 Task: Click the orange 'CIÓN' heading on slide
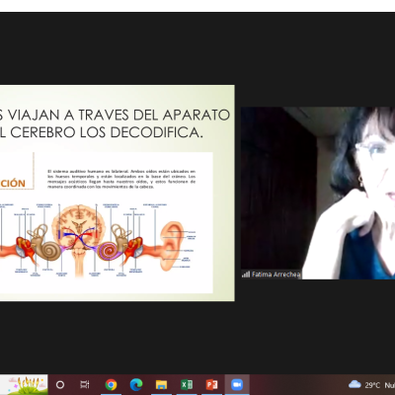13,184
